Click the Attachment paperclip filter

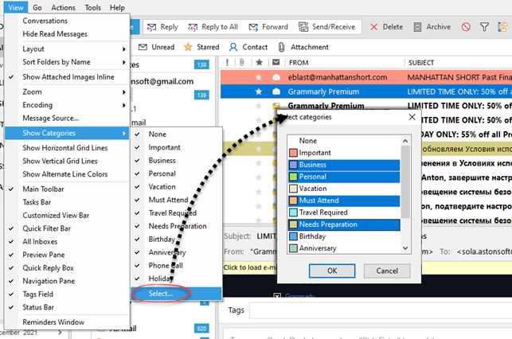coord(281,47)
